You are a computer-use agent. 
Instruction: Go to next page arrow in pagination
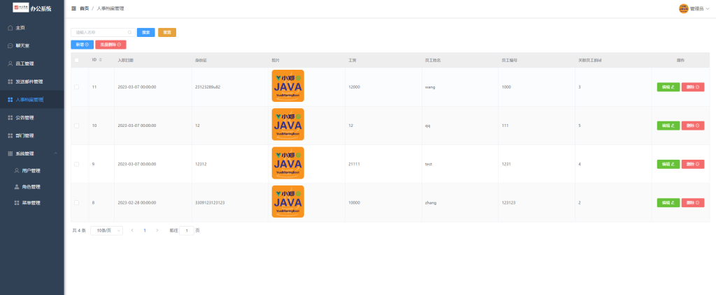coord(157,230)
